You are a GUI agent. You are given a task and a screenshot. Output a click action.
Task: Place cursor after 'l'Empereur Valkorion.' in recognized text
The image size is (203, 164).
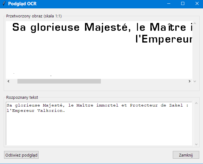click(x=65, y=111)
